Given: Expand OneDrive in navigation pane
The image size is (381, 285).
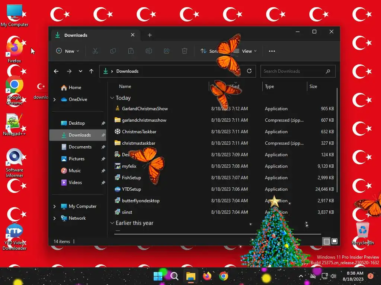Looking at the screenshot, I should pos(54,99).
